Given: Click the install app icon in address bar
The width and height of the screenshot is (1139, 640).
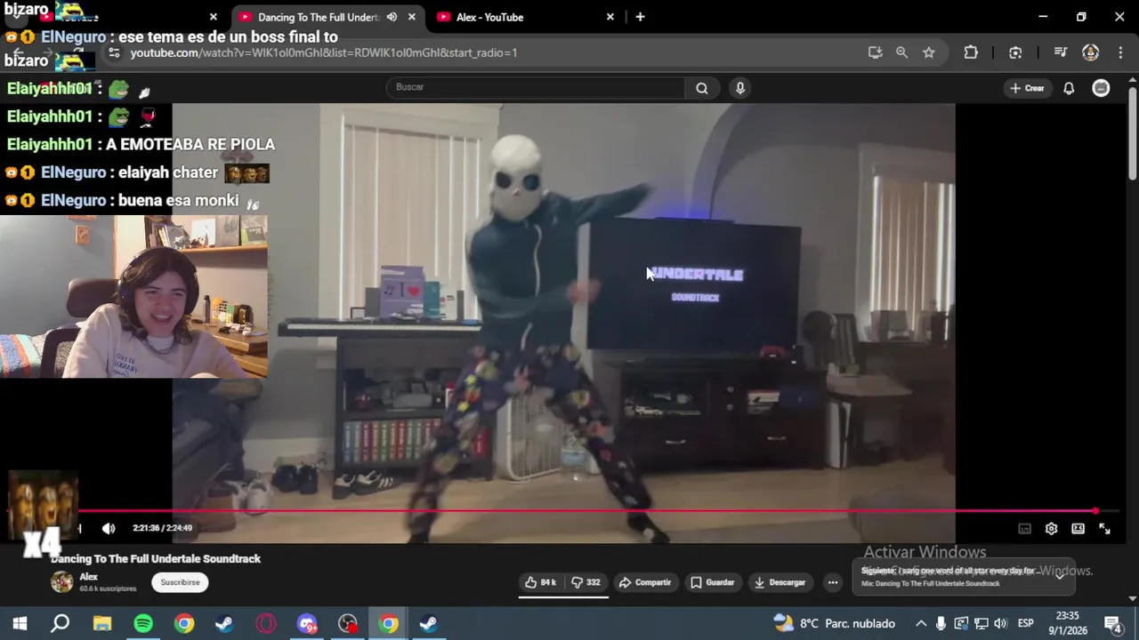Looking at the screenshot, I should (875, 52).
